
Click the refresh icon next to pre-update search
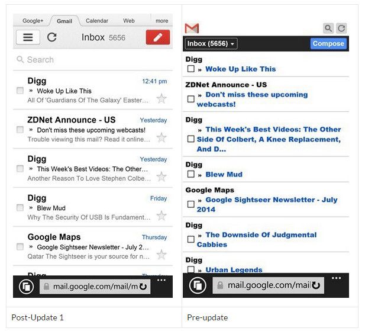tap(341, 28)
